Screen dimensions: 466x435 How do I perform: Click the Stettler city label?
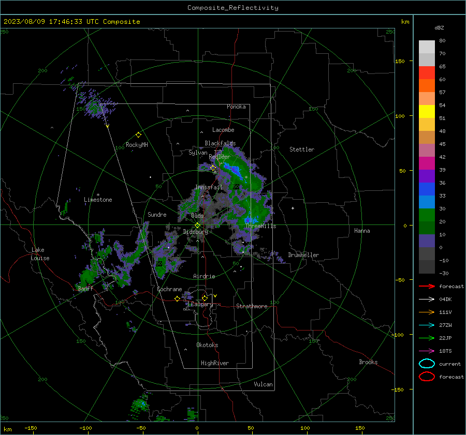[x=302, y=149]
